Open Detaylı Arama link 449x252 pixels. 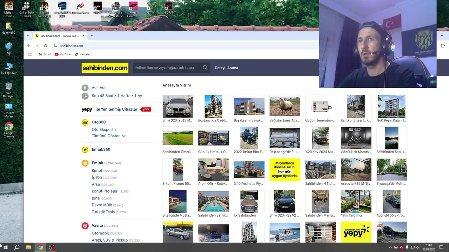226,68
